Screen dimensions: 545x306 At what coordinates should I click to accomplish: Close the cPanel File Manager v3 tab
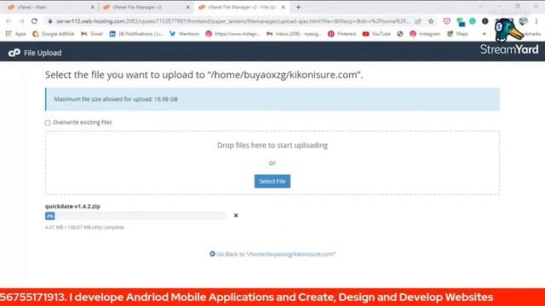pyautogui.click(x=187, y=7)
